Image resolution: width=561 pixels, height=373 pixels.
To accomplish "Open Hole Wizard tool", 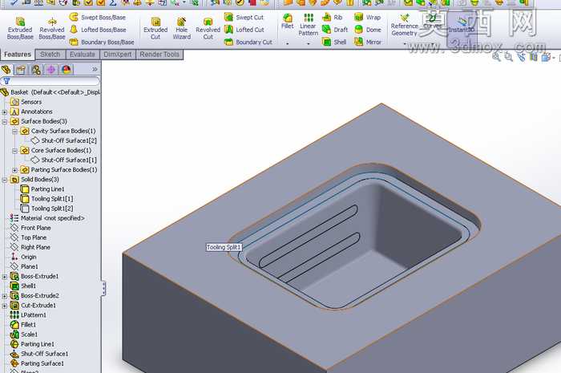I will click(x=182, y=29).
